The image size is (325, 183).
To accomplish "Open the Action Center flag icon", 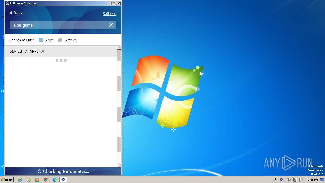I will [x=301, y=180].
